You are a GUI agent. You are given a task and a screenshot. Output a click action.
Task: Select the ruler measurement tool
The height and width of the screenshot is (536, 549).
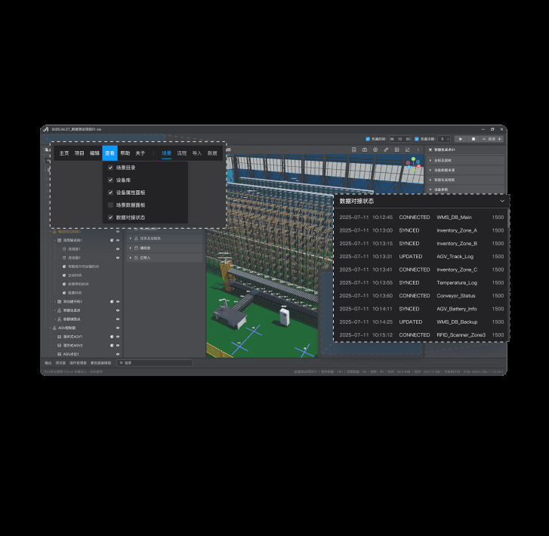point(386,149)
